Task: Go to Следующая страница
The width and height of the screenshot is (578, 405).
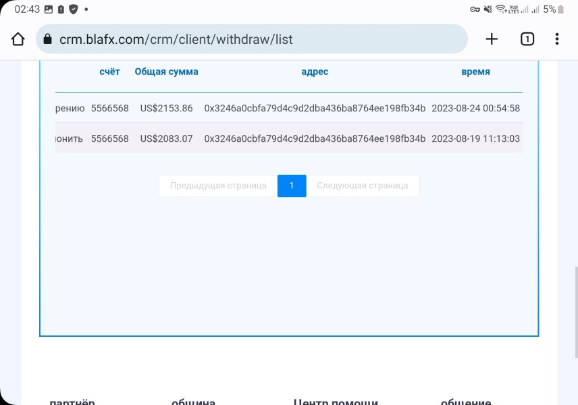Action: click(363, 186)
